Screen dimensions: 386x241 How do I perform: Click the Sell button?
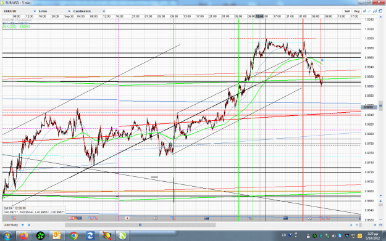347,11
